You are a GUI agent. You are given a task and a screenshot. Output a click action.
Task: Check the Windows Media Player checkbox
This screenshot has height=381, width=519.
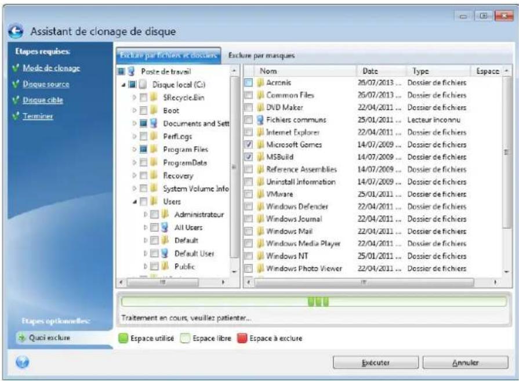point(248,244)
